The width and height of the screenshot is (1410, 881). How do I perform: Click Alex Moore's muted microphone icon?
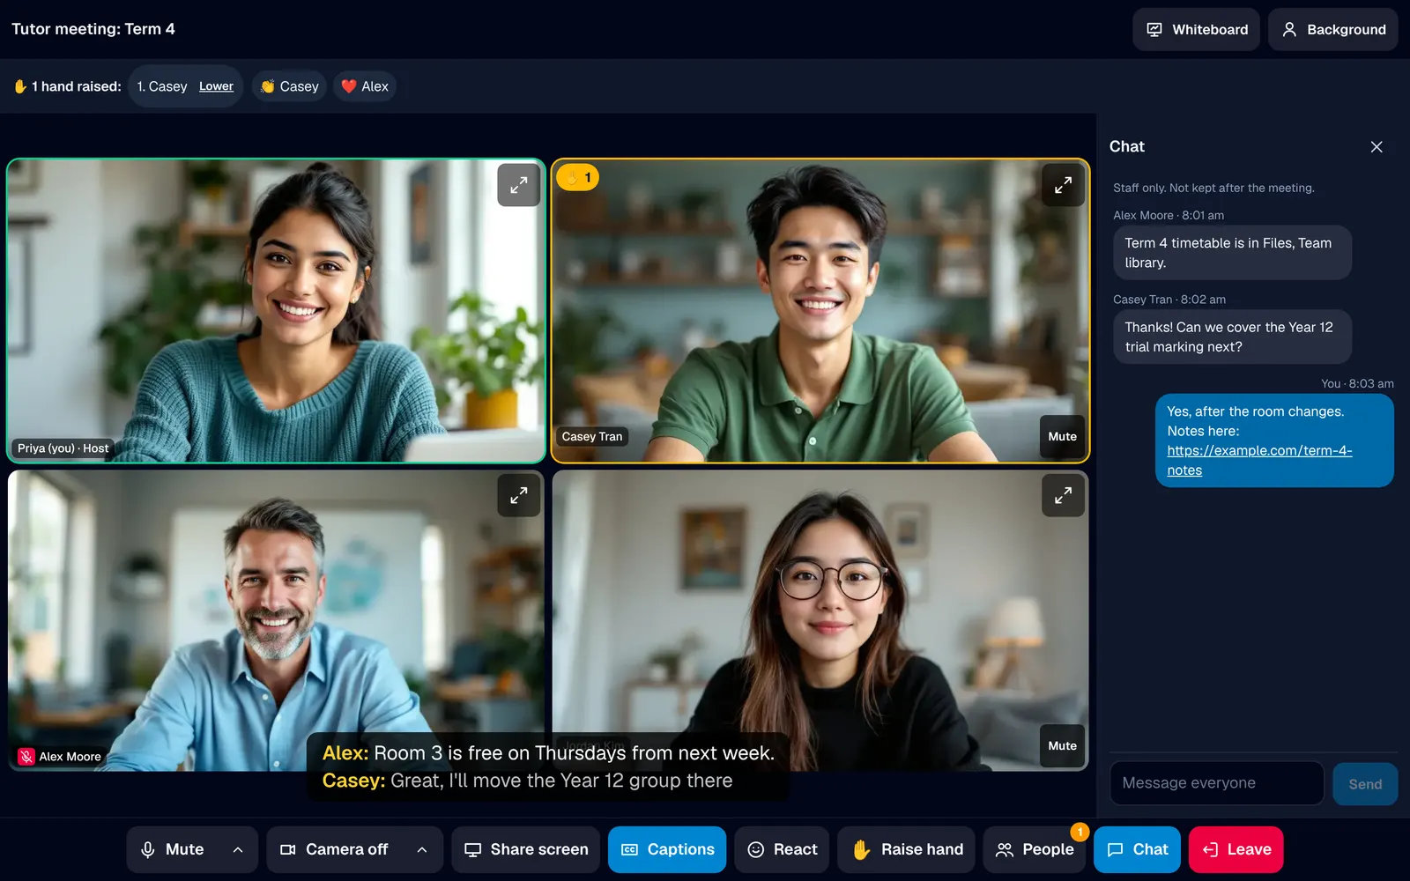coord(26,757)
